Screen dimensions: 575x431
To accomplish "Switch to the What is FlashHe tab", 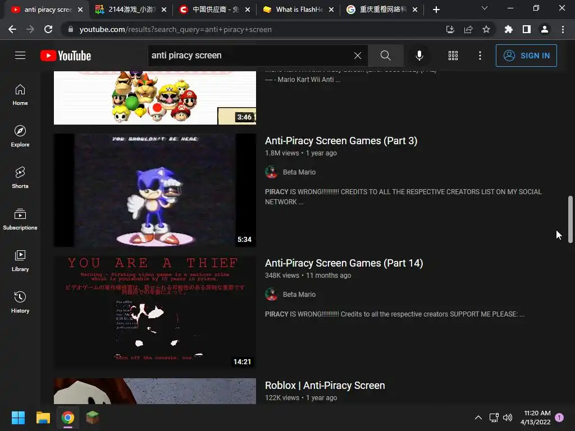I will 298,10.
